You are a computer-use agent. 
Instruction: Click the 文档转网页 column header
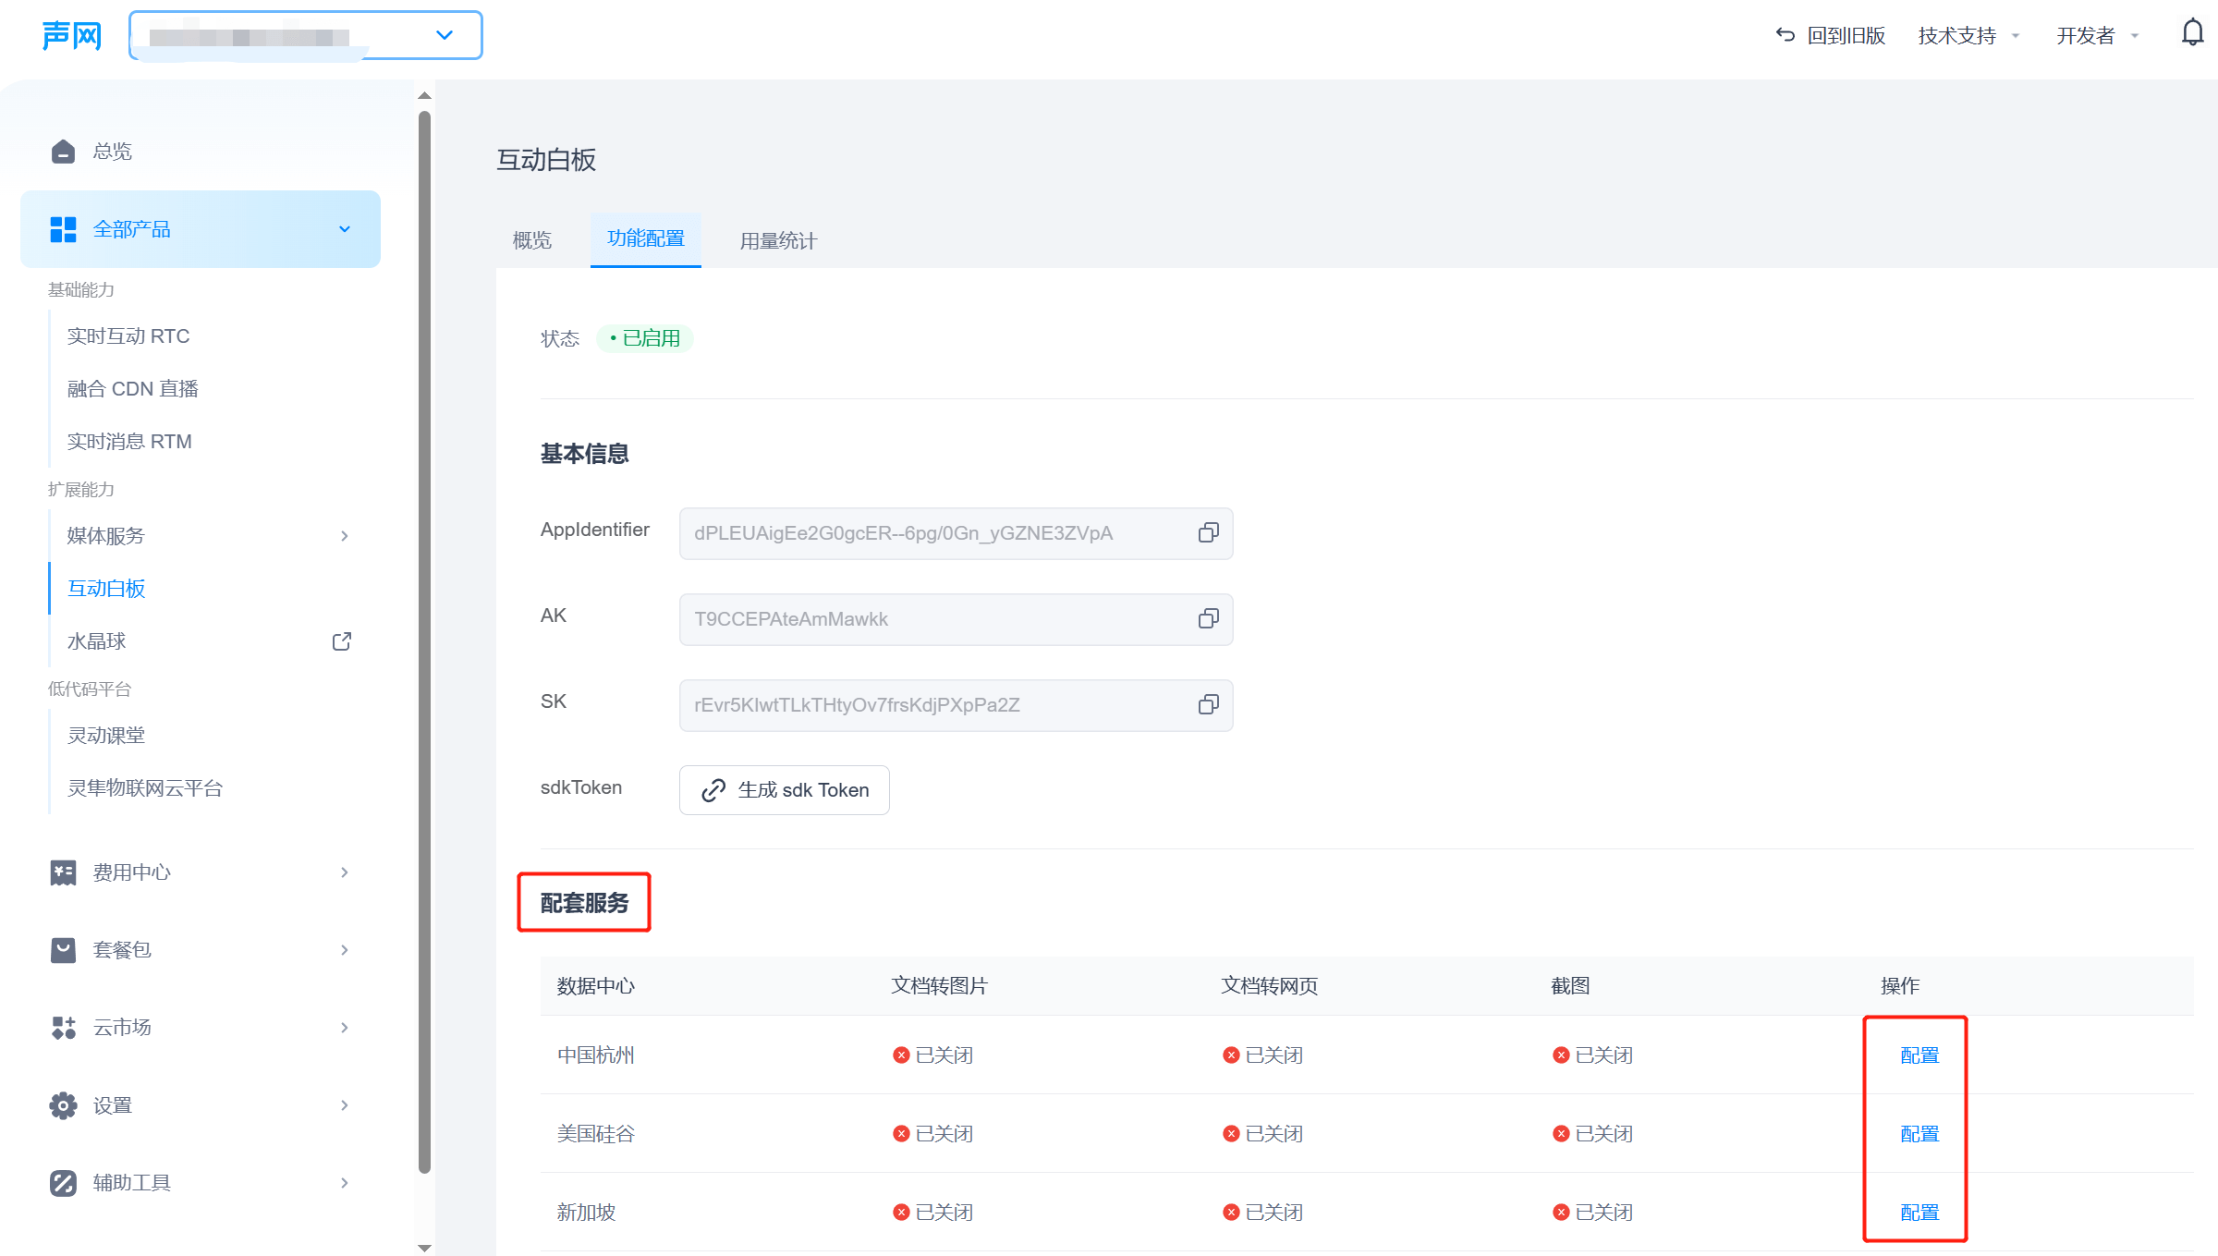[1269, 986]
